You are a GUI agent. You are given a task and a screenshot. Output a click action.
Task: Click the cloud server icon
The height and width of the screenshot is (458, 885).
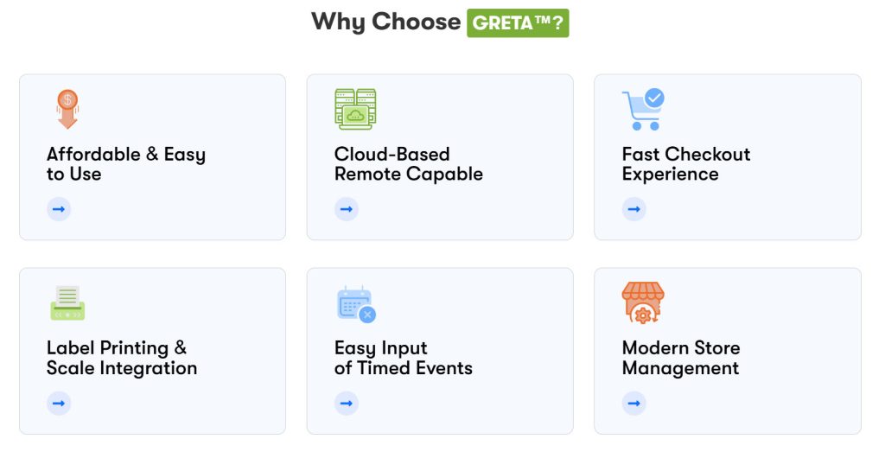coord(355,110)
